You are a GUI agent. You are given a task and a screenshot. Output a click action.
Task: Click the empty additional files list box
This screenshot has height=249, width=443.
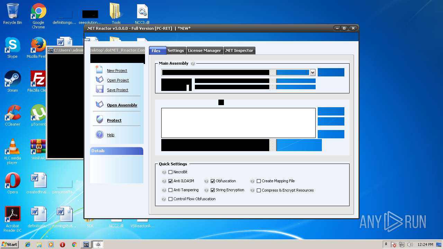pos(238,123)
